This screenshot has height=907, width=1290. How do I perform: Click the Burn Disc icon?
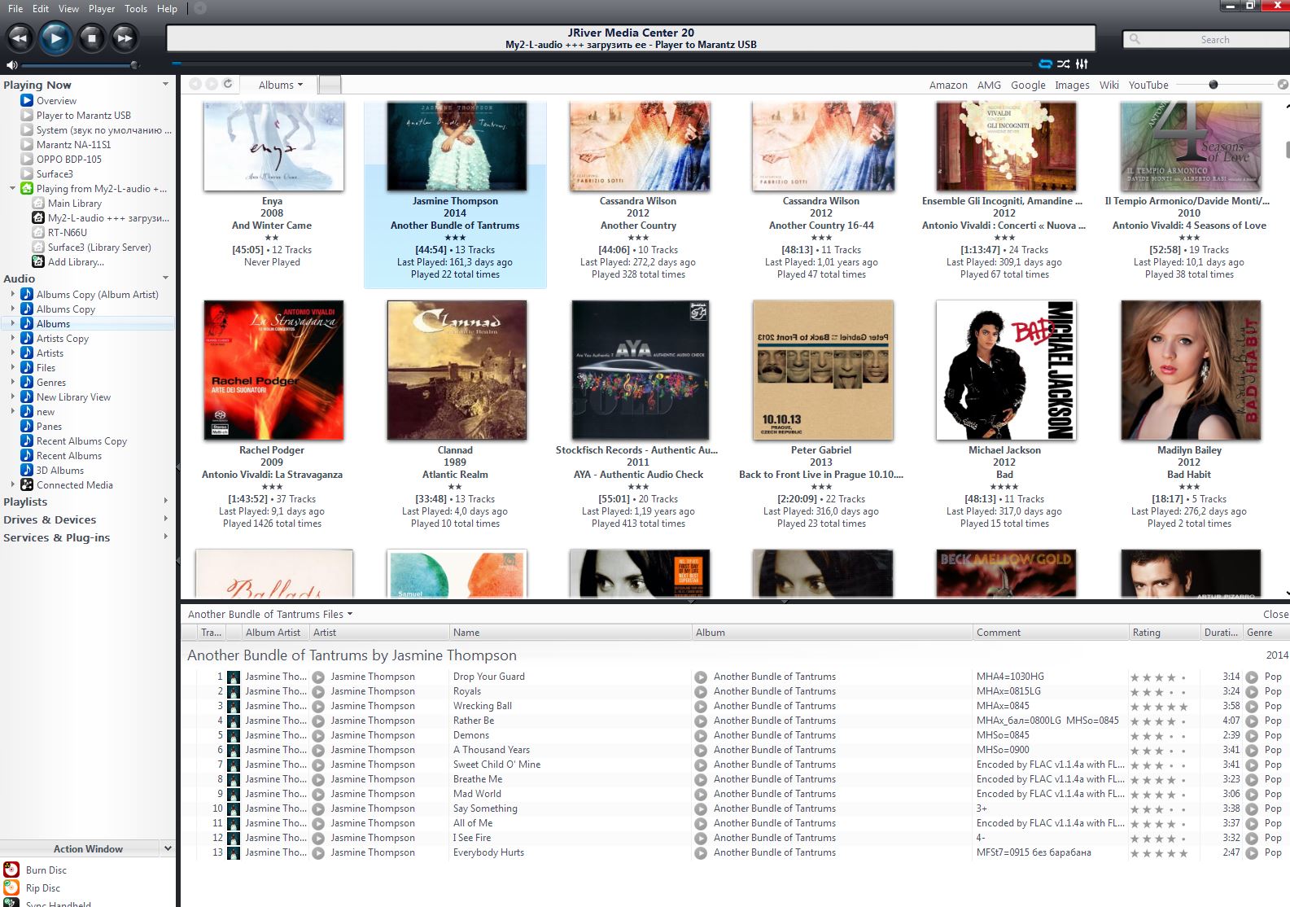click(11, 870)
